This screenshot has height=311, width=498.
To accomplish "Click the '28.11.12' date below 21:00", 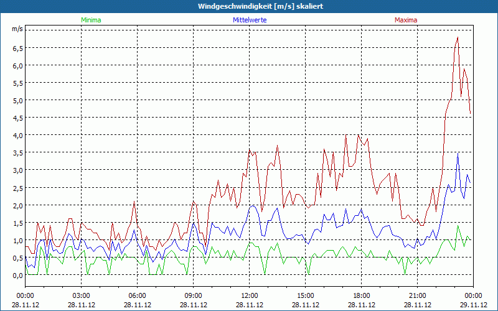I will coord(417,305).
